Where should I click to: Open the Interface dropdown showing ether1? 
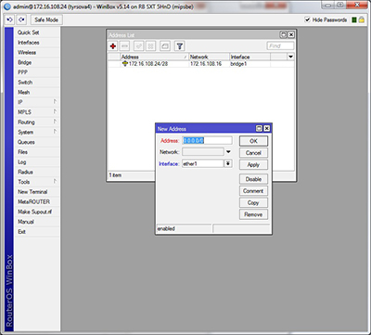coord(228,163)
